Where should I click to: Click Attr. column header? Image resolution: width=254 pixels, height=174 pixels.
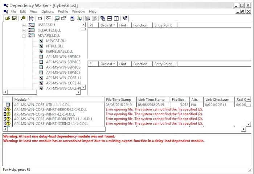point(196,100)
